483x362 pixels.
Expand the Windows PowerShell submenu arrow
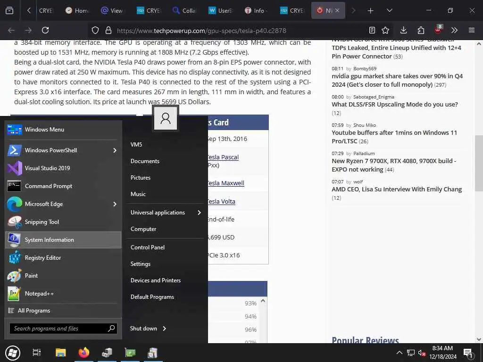click(x=115, y=150)
